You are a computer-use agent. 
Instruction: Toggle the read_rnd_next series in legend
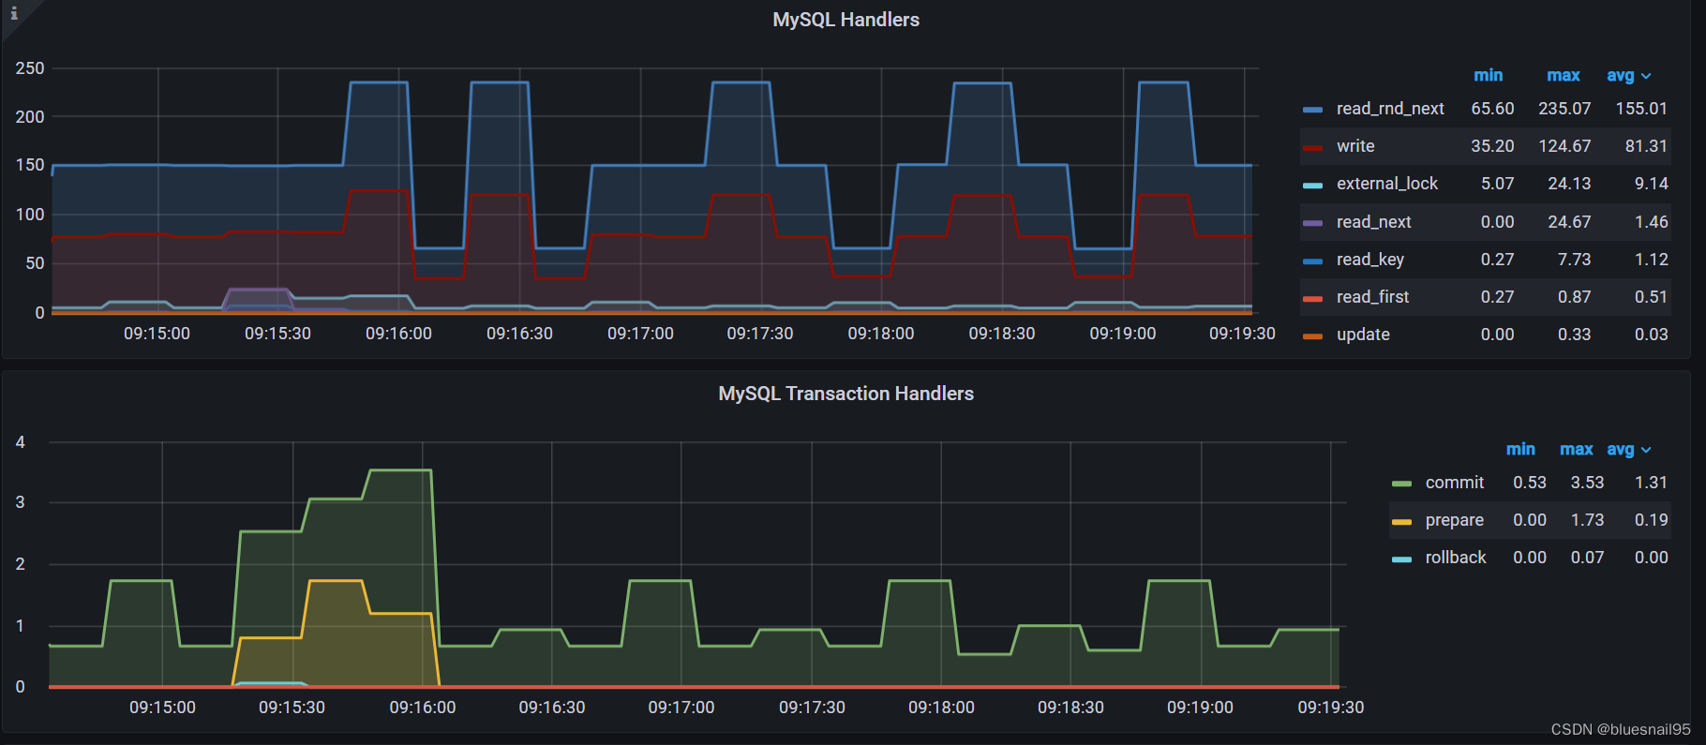tap(1390, 109)
